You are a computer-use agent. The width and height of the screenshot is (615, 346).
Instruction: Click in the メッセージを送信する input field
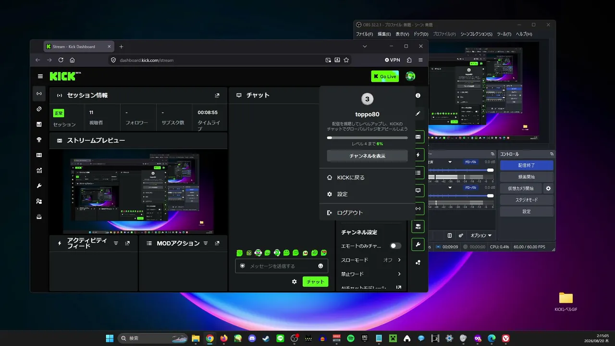click(282, 266)
